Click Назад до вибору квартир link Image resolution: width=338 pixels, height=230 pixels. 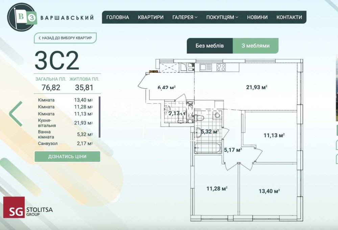pos(65,38)
